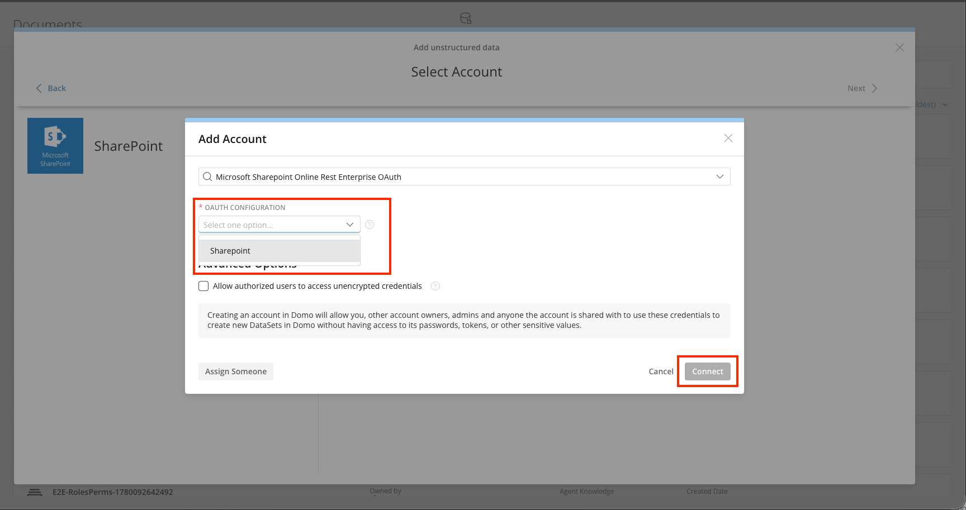Viewport: 966px width, 510px height.
Task: Click the Agent Knowledge column header
Action: (x=587, y=492)
